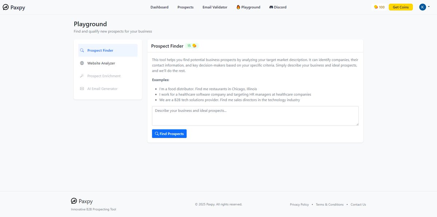
Task: Click the 100 coins balance badge
Action: click(x=379, y=7)
